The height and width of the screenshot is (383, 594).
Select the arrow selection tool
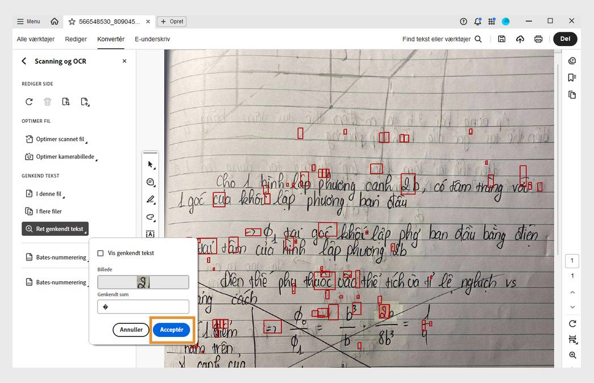[x=150, y=164]
